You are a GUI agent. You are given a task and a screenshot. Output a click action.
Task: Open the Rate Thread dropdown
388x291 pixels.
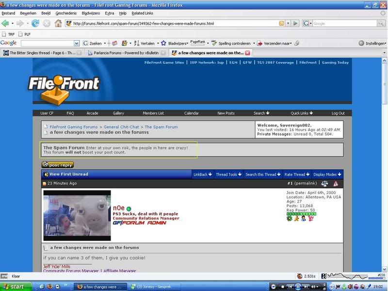pyautogui.click(x=297, y=174)
